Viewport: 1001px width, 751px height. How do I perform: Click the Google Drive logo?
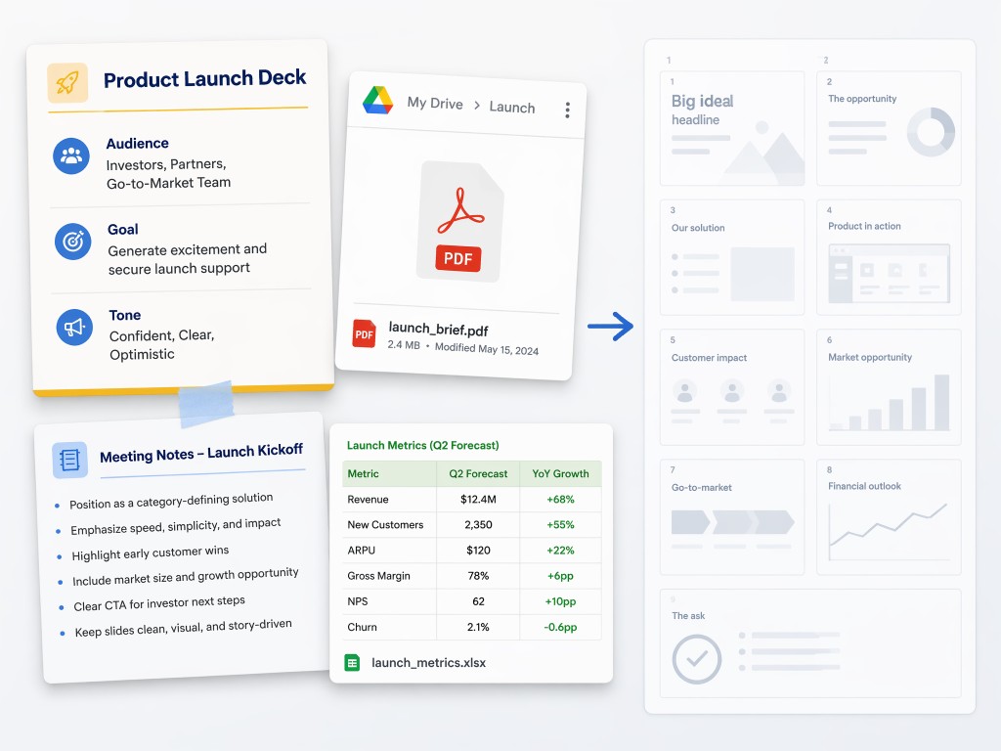coord(378,101)
